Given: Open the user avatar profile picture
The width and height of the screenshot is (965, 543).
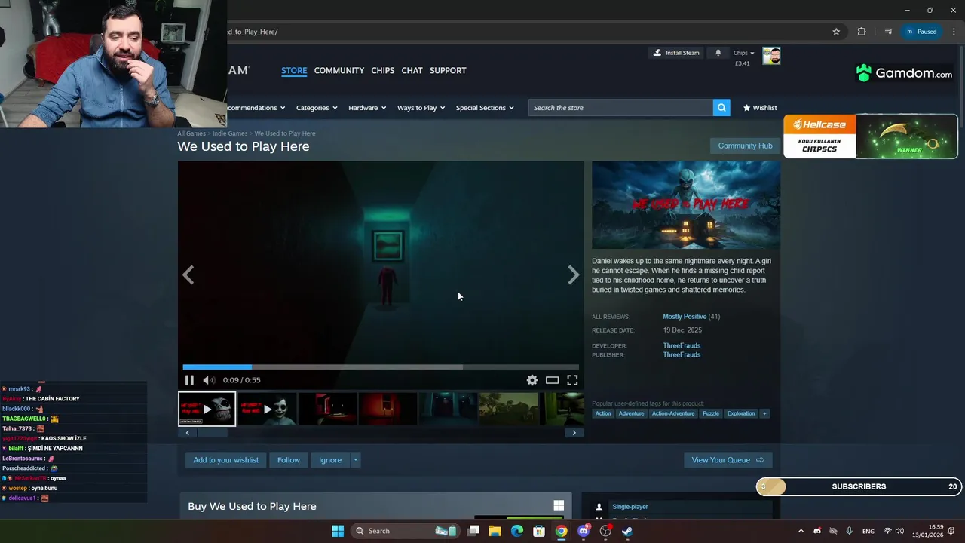Looking at the screenshot, I should pyautogui.click(x=771, y=56).
